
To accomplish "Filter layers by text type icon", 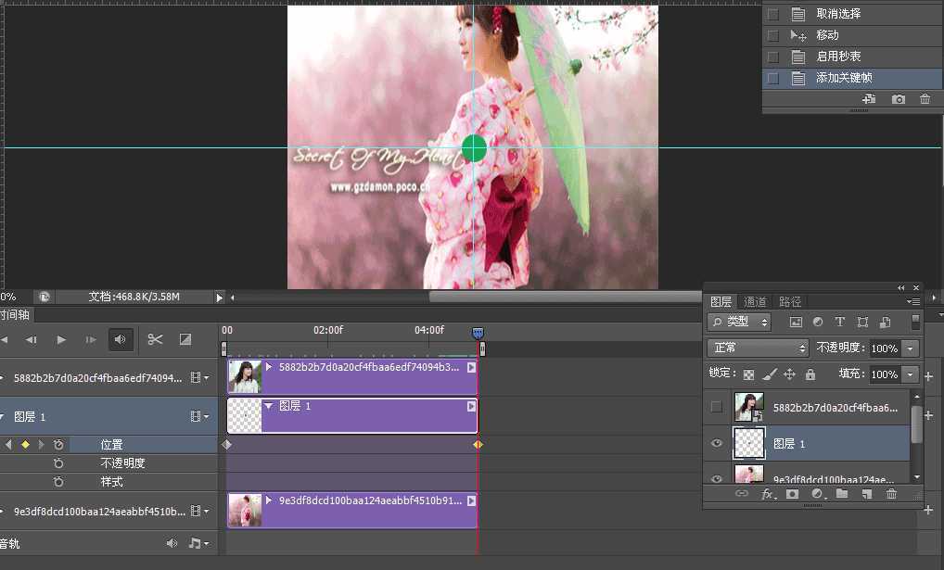I will click(839, 323).
